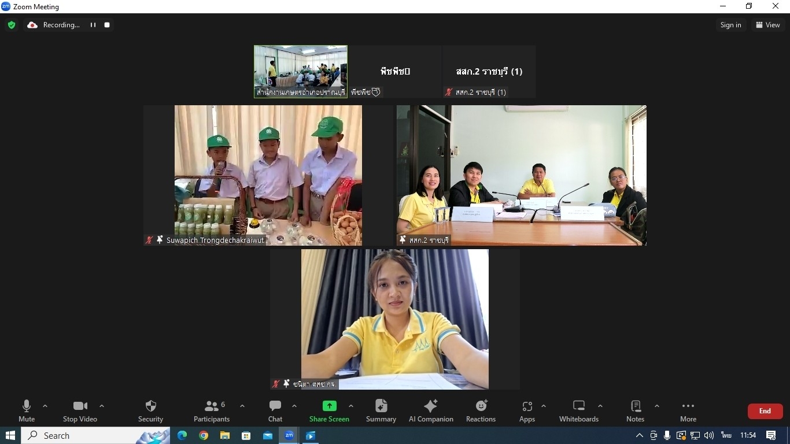The width and height of the screenshot is (790, 444).
Task: Expand audio options arrow next to Mute
Action: click(45, 406)
